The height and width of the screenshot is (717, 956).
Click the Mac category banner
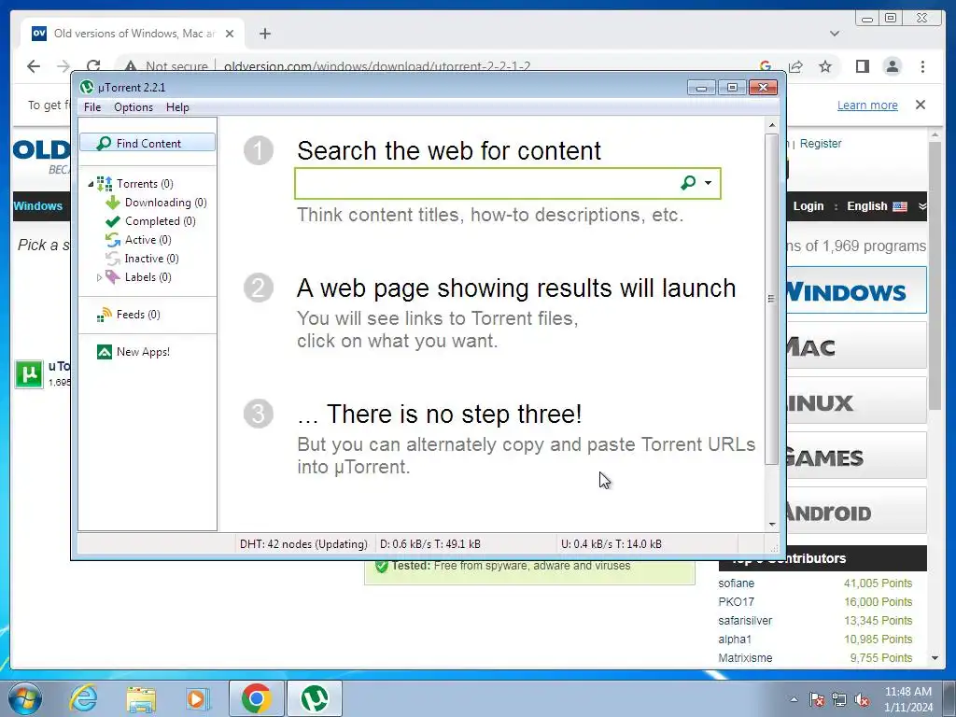click(855, 345)
